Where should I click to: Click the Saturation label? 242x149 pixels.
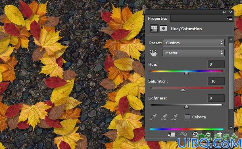[x=158, y=81]
